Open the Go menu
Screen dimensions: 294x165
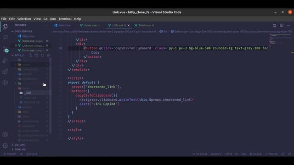45,19
